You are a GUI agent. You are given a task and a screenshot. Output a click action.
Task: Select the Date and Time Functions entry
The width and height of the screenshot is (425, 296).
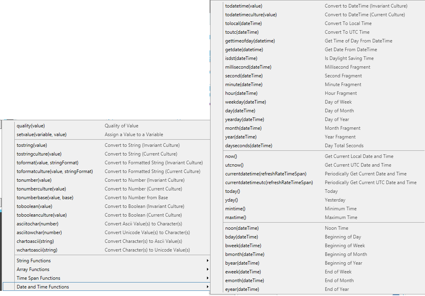pyautogui.click(x=43, y=287)
